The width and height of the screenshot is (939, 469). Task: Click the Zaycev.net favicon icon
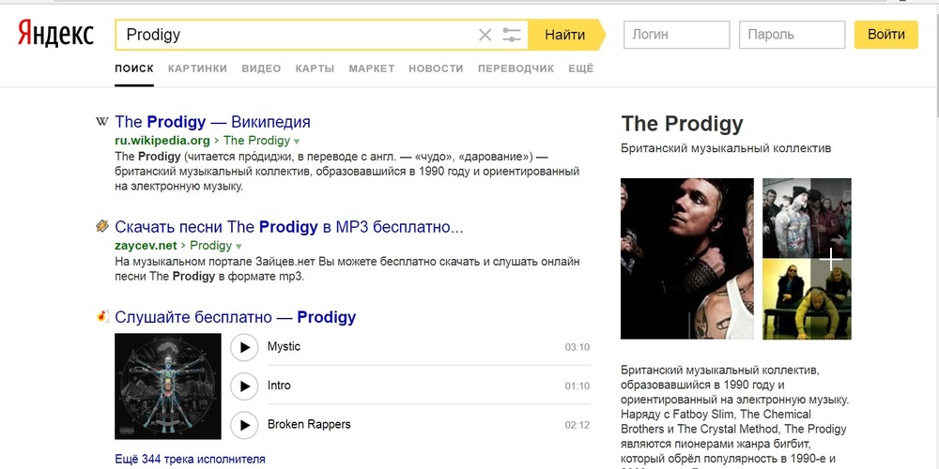(x=101, y=227)
